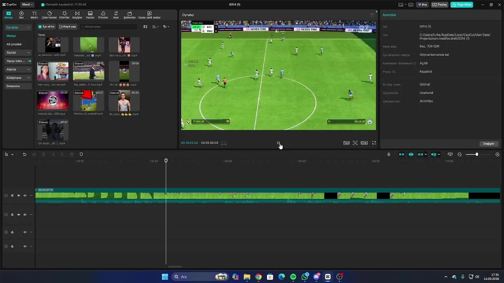Open the Filtreler filters tab
This screenshot has height=283, width=504.
point(103,15)
